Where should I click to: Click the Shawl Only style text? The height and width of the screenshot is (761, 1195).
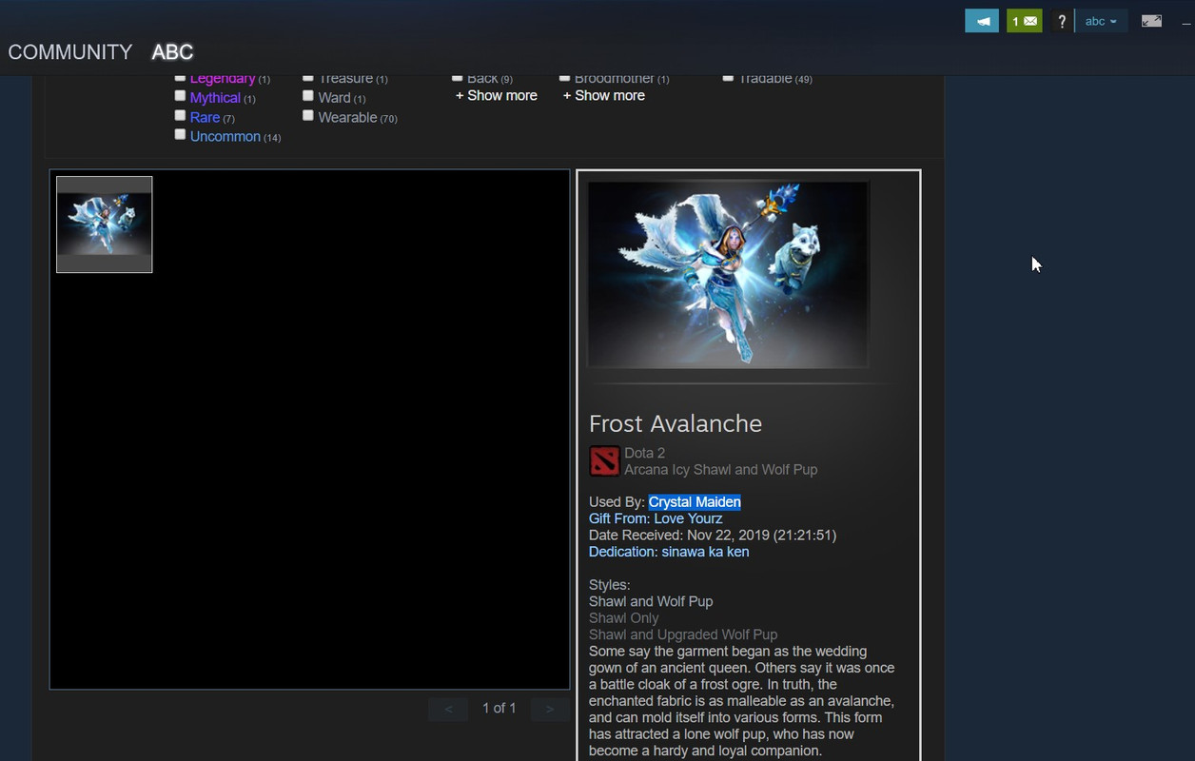point(624,618)
